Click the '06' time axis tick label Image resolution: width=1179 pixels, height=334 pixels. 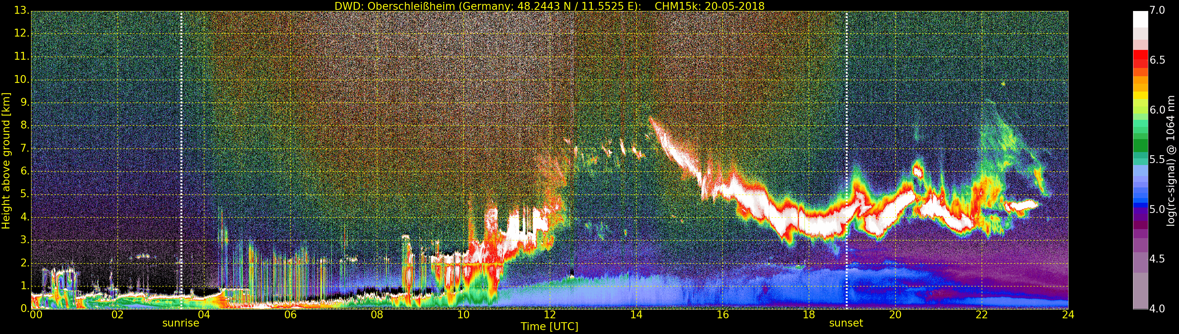point(290,315)
